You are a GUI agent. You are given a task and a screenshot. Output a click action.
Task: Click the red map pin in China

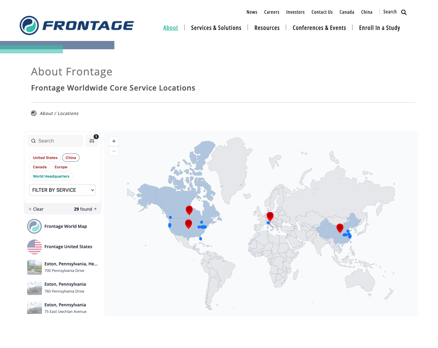tap(340, 228)
